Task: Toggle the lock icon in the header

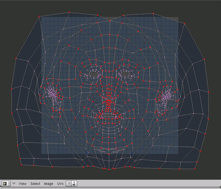Action: pyautogui.click(x=74, y=184)
